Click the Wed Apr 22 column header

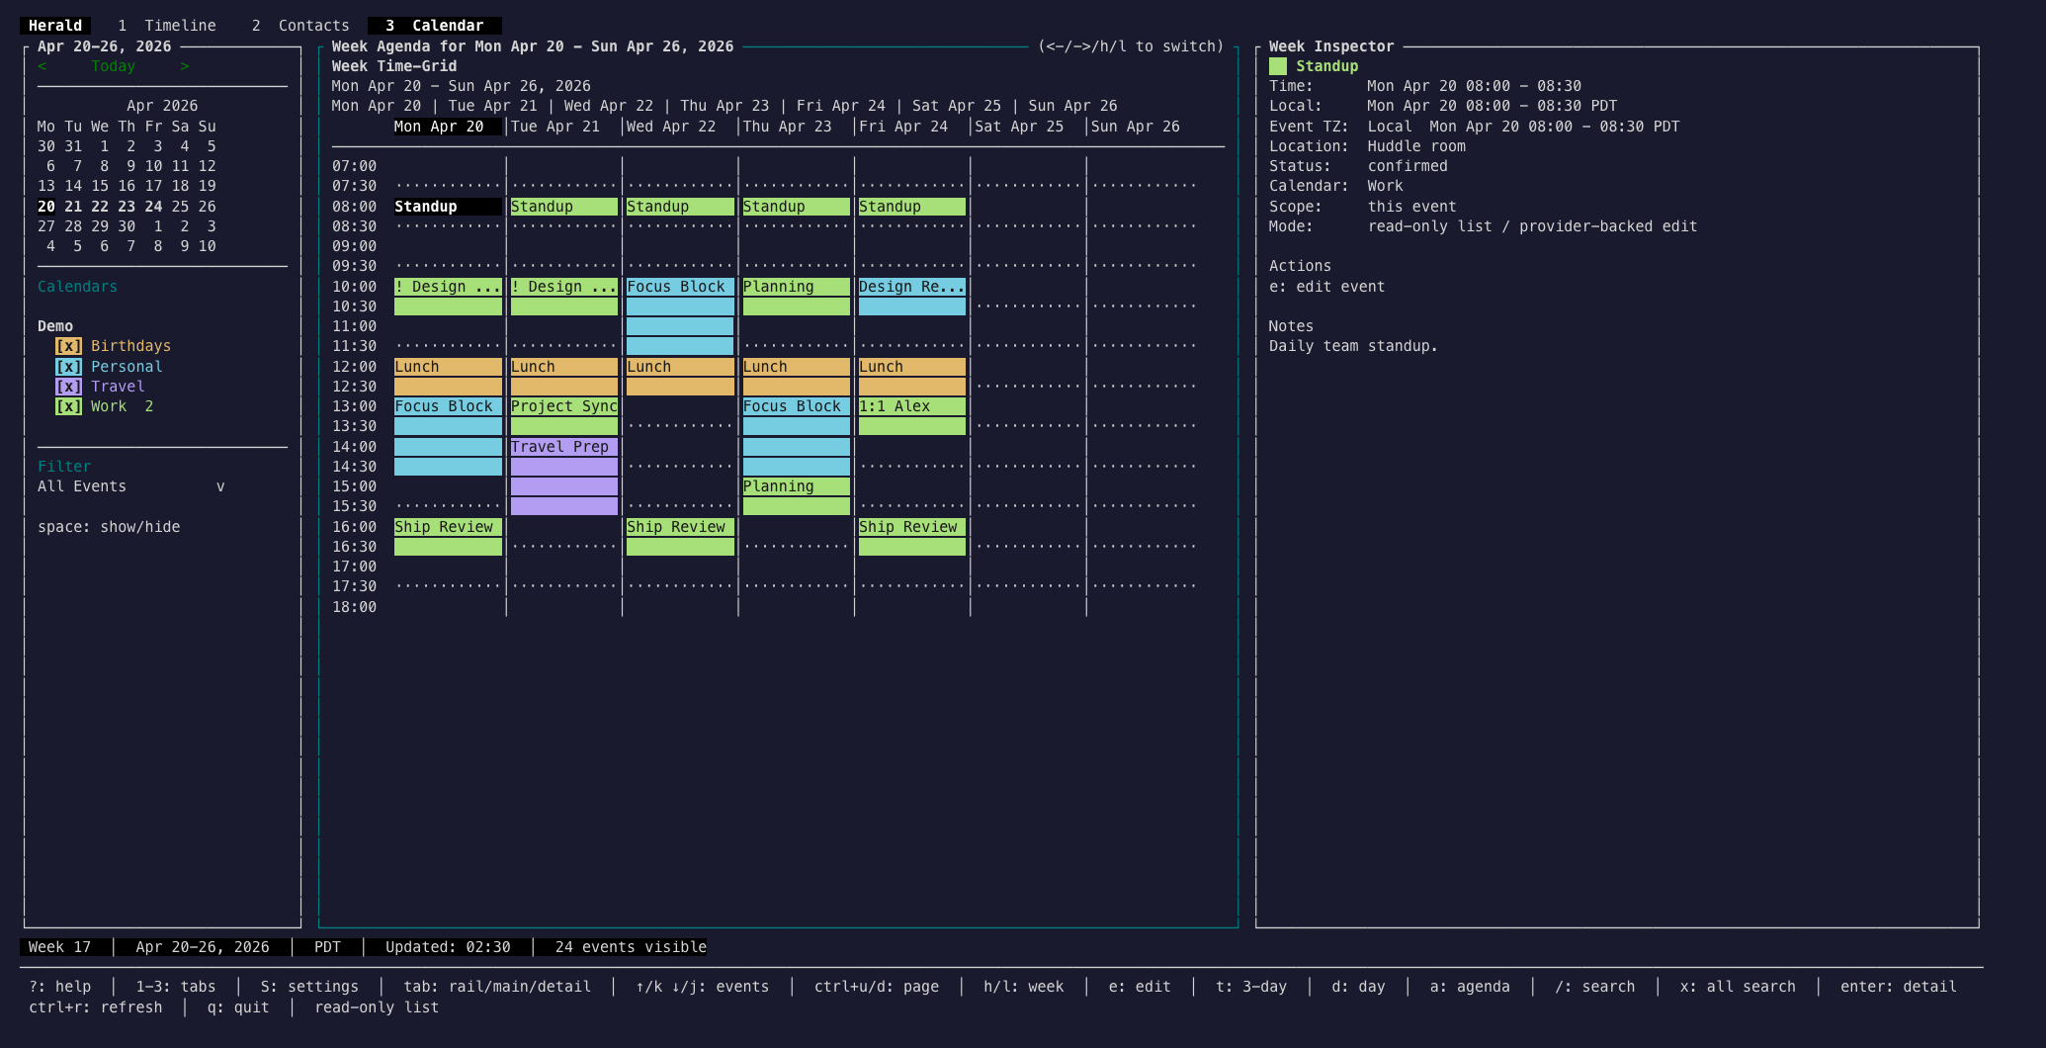671,127
